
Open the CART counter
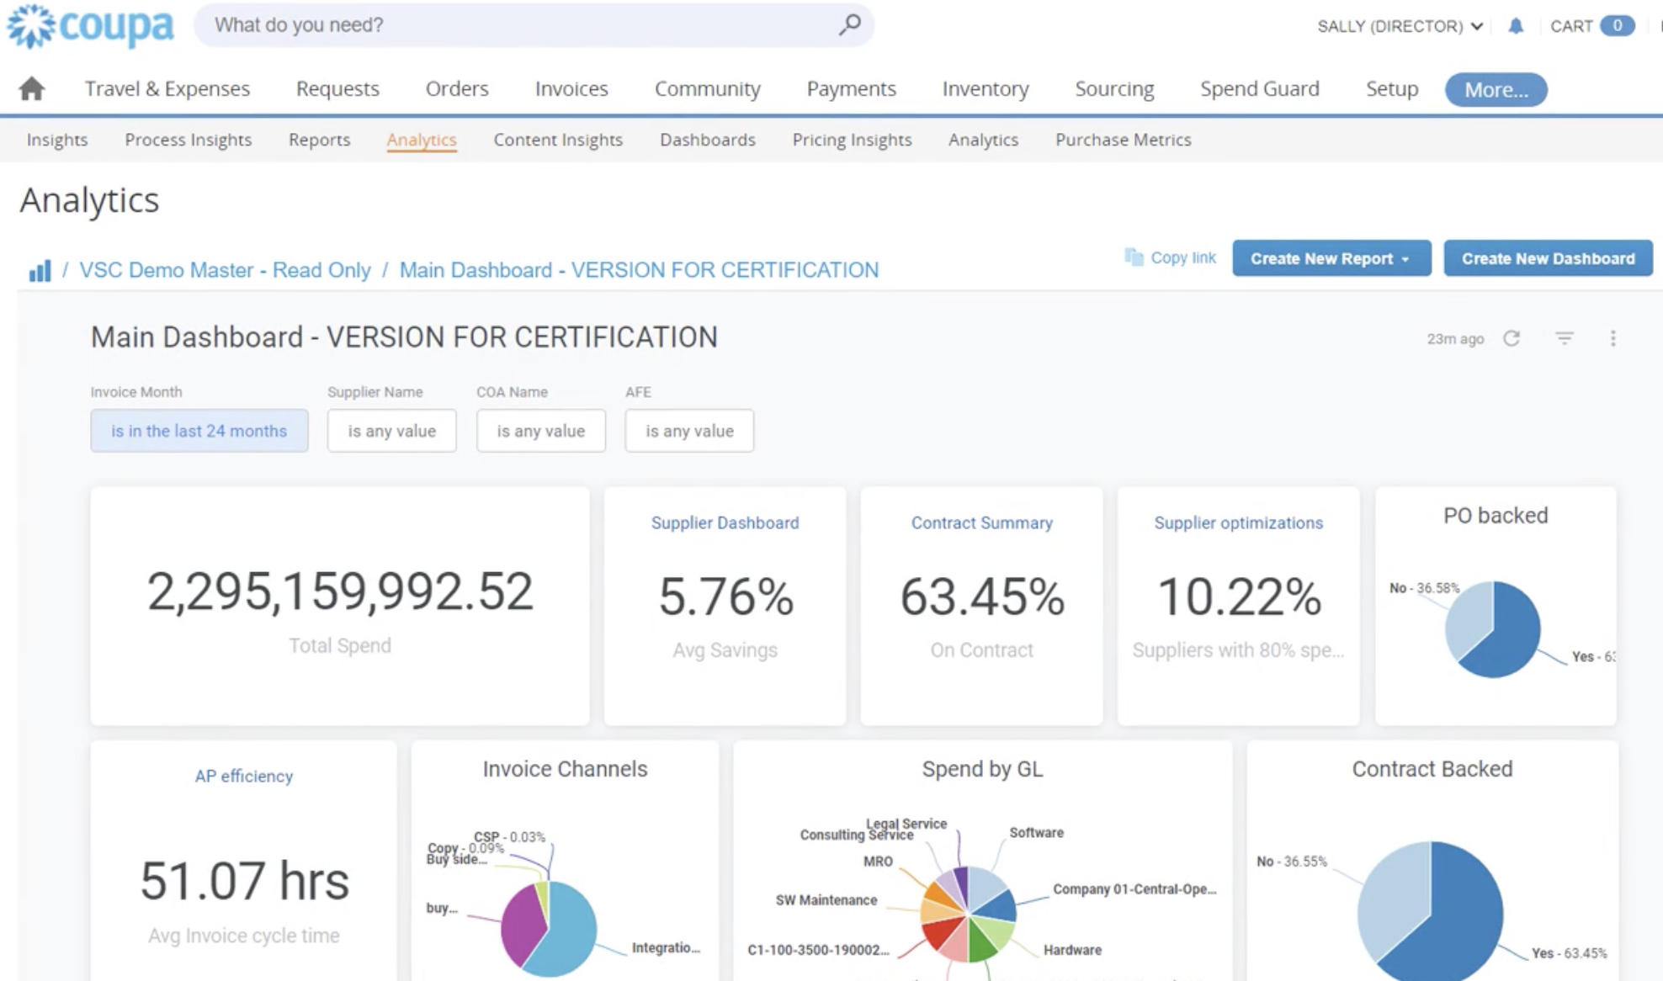coord(1592,26)
